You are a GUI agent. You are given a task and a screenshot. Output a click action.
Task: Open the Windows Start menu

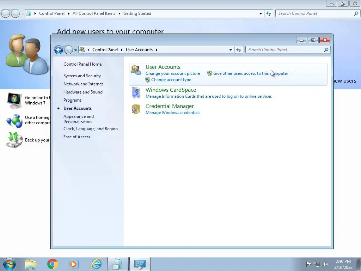click(x=10, y=264)
